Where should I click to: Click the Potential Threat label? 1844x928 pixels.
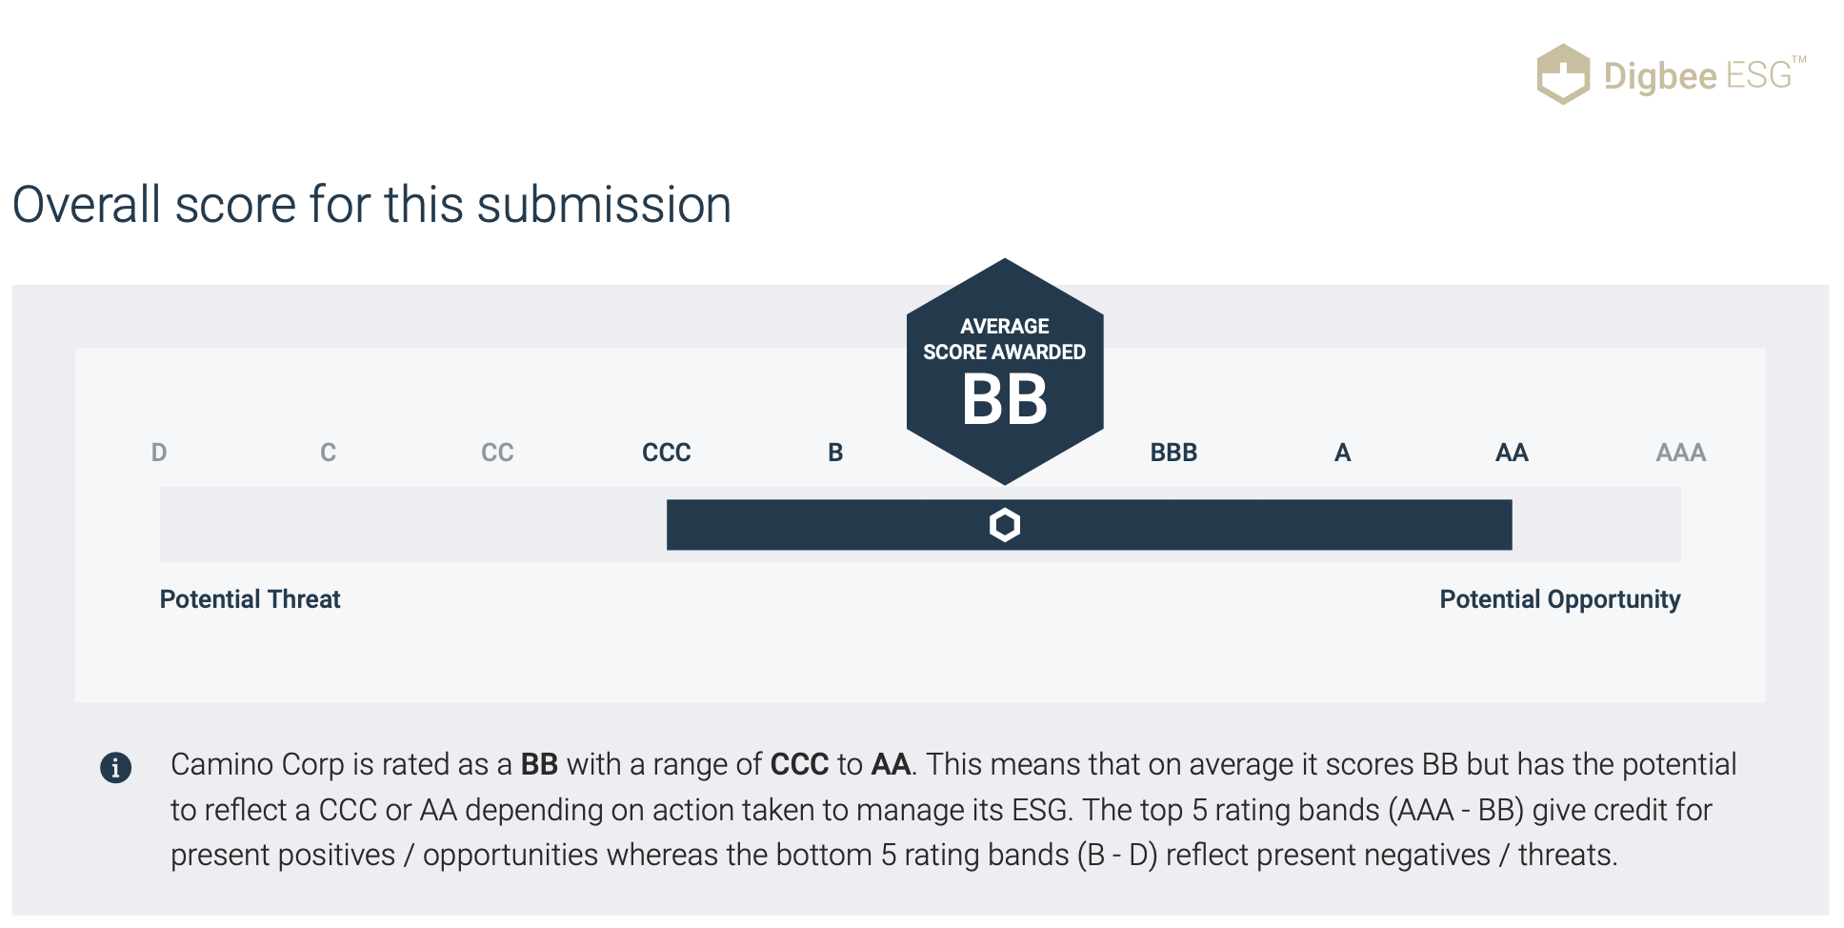[x=250, y=599]
